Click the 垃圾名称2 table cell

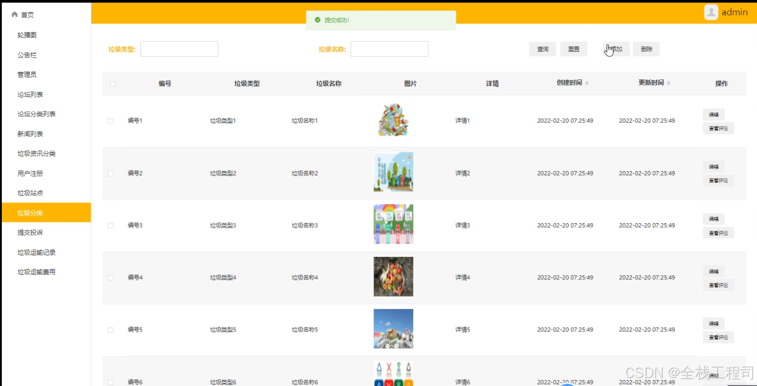click(305, 173)
